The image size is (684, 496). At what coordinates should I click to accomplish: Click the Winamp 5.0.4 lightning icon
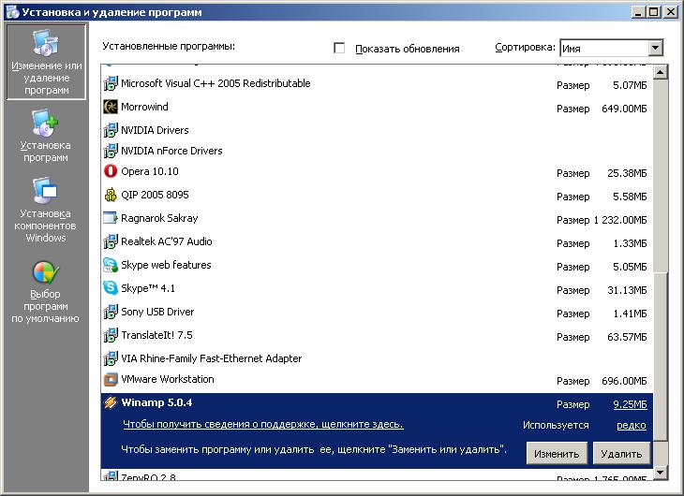111,402
